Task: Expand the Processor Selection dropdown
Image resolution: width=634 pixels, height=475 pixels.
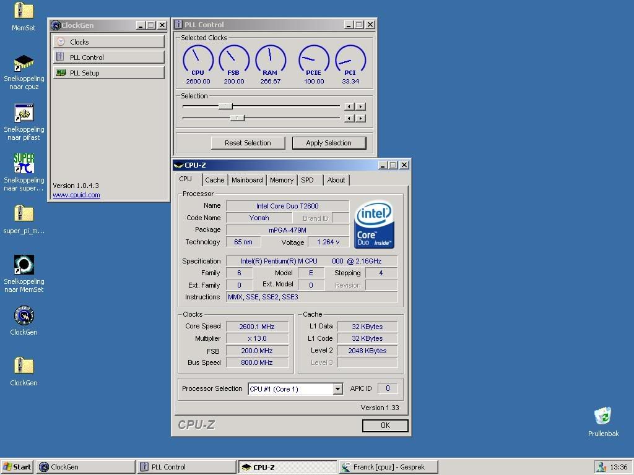Action: point(337,389)
